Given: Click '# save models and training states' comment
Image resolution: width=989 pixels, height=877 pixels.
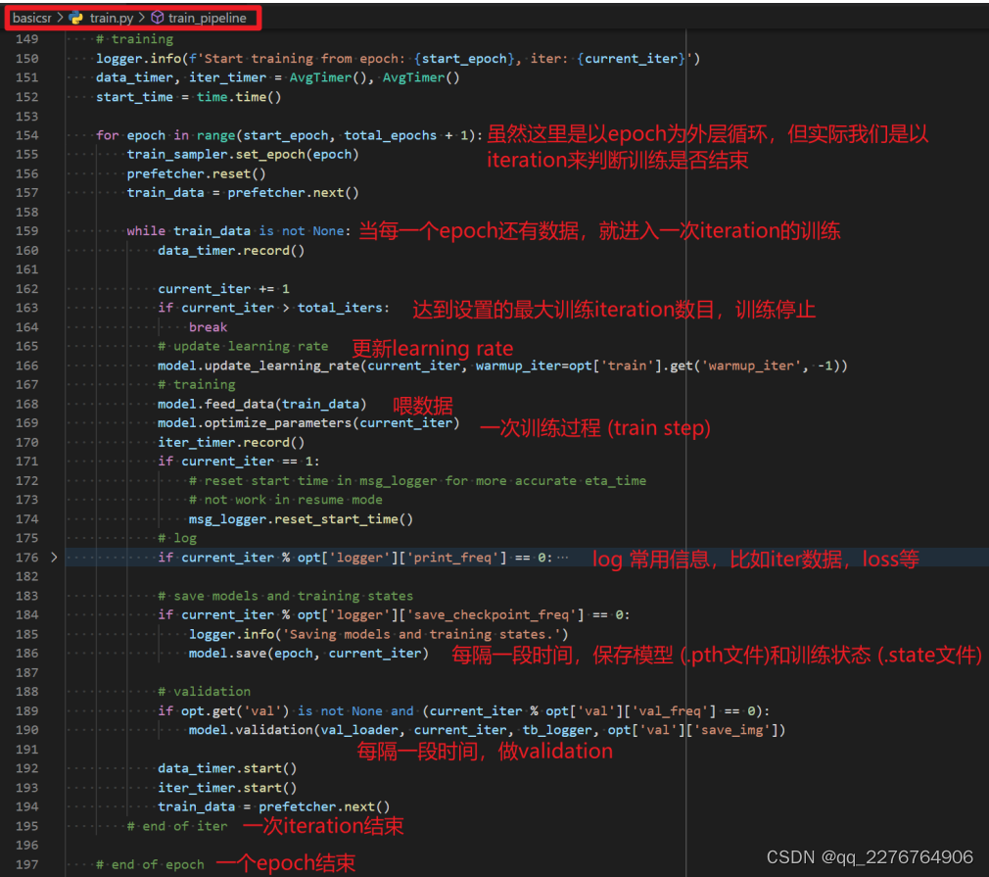Looking at the screenshot, I should pos(286,596).
